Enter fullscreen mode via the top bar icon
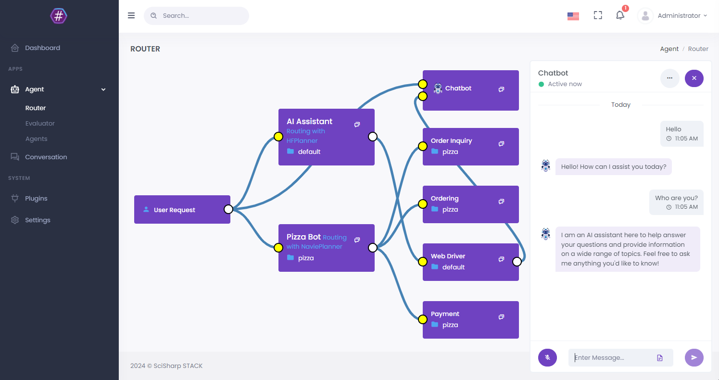 point(598,15)
